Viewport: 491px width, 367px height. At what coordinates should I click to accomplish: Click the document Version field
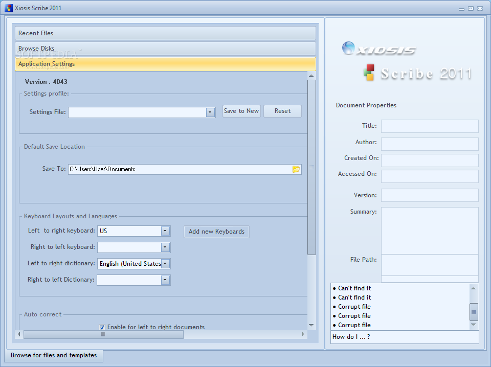(x=430, y=195)
